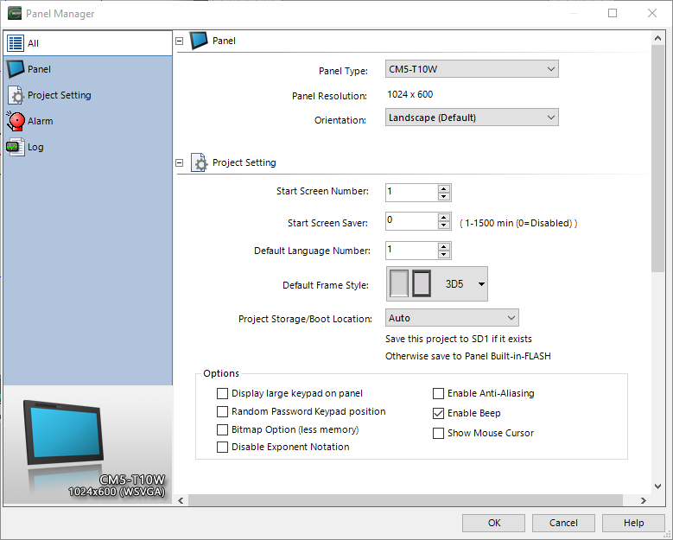Expand Project Storage/Boot Location dropdown
This screenshot has height=540, width=673.
452,318
